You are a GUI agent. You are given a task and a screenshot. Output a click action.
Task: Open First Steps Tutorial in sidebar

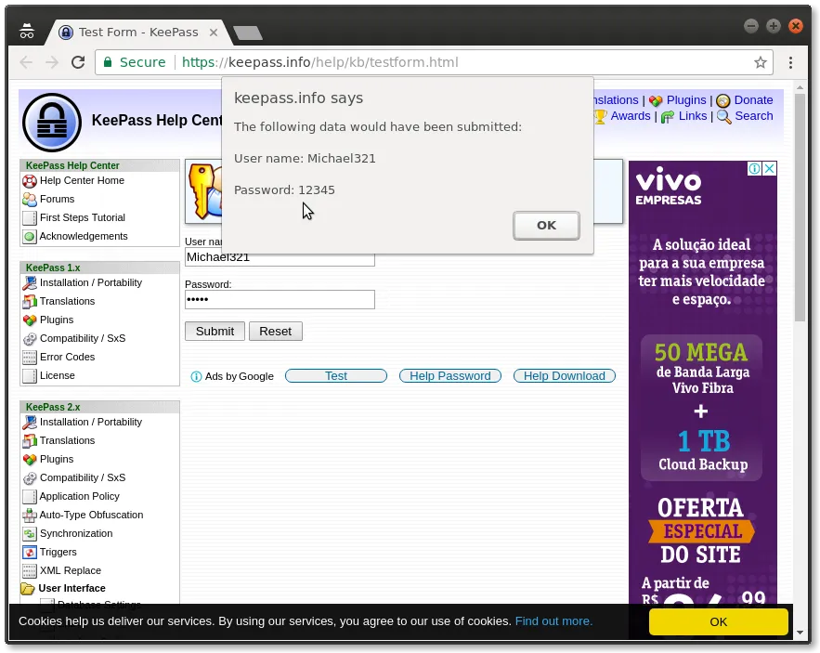[x=82, y=217]
